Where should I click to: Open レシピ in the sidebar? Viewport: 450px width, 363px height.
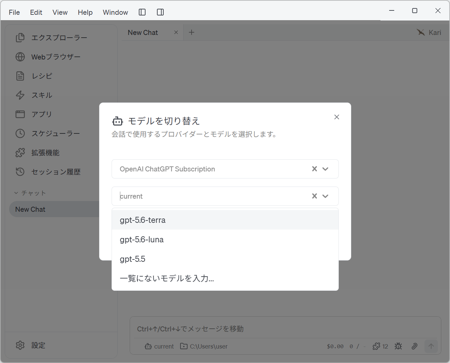click(61, 76)
